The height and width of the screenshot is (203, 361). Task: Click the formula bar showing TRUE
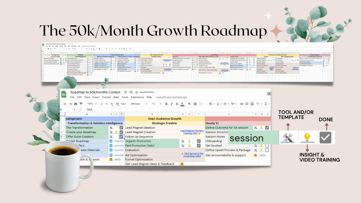[x=169, y=110]
